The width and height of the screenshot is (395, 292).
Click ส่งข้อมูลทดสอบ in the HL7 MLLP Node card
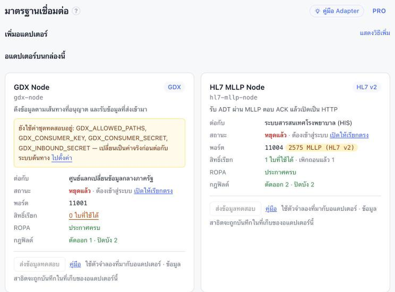click(235, 209)
